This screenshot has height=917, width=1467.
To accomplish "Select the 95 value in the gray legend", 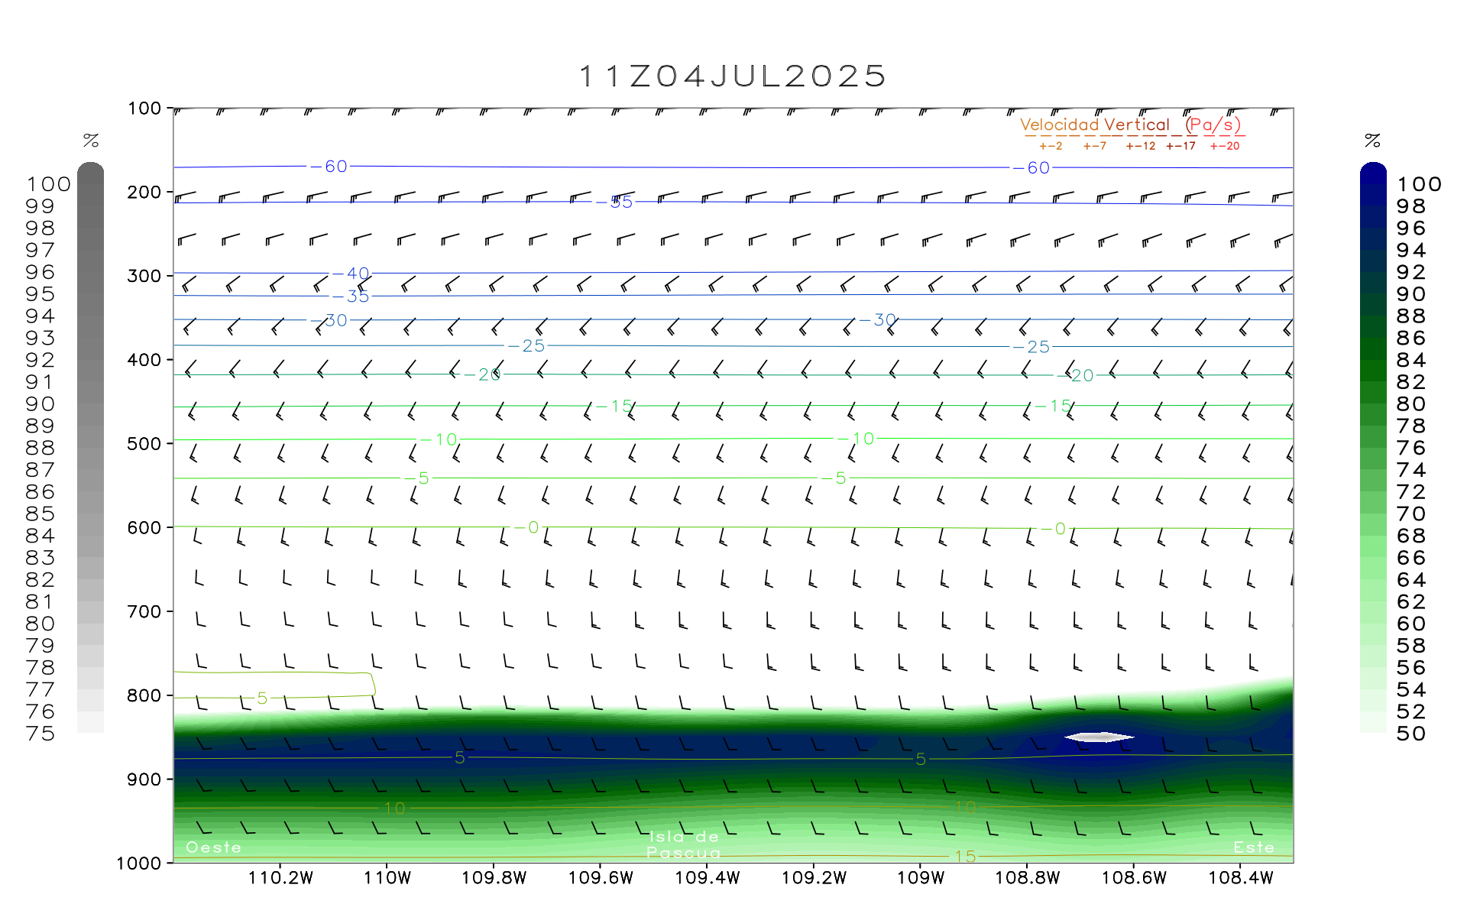I will pos(40,294).
